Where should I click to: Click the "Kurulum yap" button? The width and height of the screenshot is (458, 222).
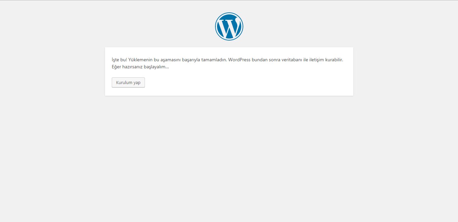pos(128,82)
